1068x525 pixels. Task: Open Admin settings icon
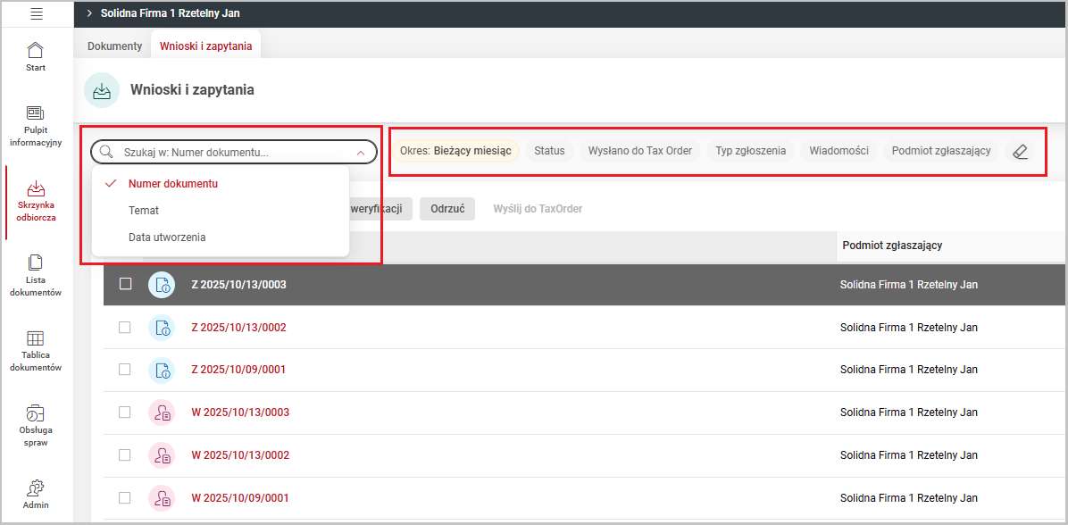(x=36, y=487)
